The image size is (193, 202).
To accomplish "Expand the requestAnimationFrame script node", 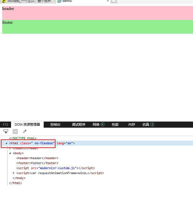I will pos(14,173).
